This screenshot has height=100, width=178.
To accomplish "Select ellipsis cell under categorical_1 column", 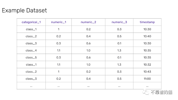I will (31, 86).
